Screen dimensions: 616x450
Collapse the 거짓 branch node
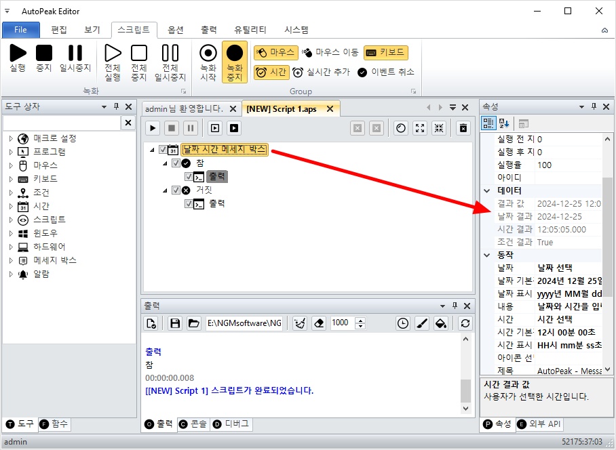coord(165,190)
